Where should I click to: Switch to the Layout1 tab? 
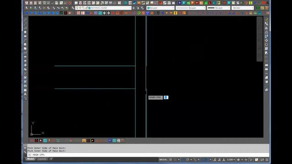42,159
